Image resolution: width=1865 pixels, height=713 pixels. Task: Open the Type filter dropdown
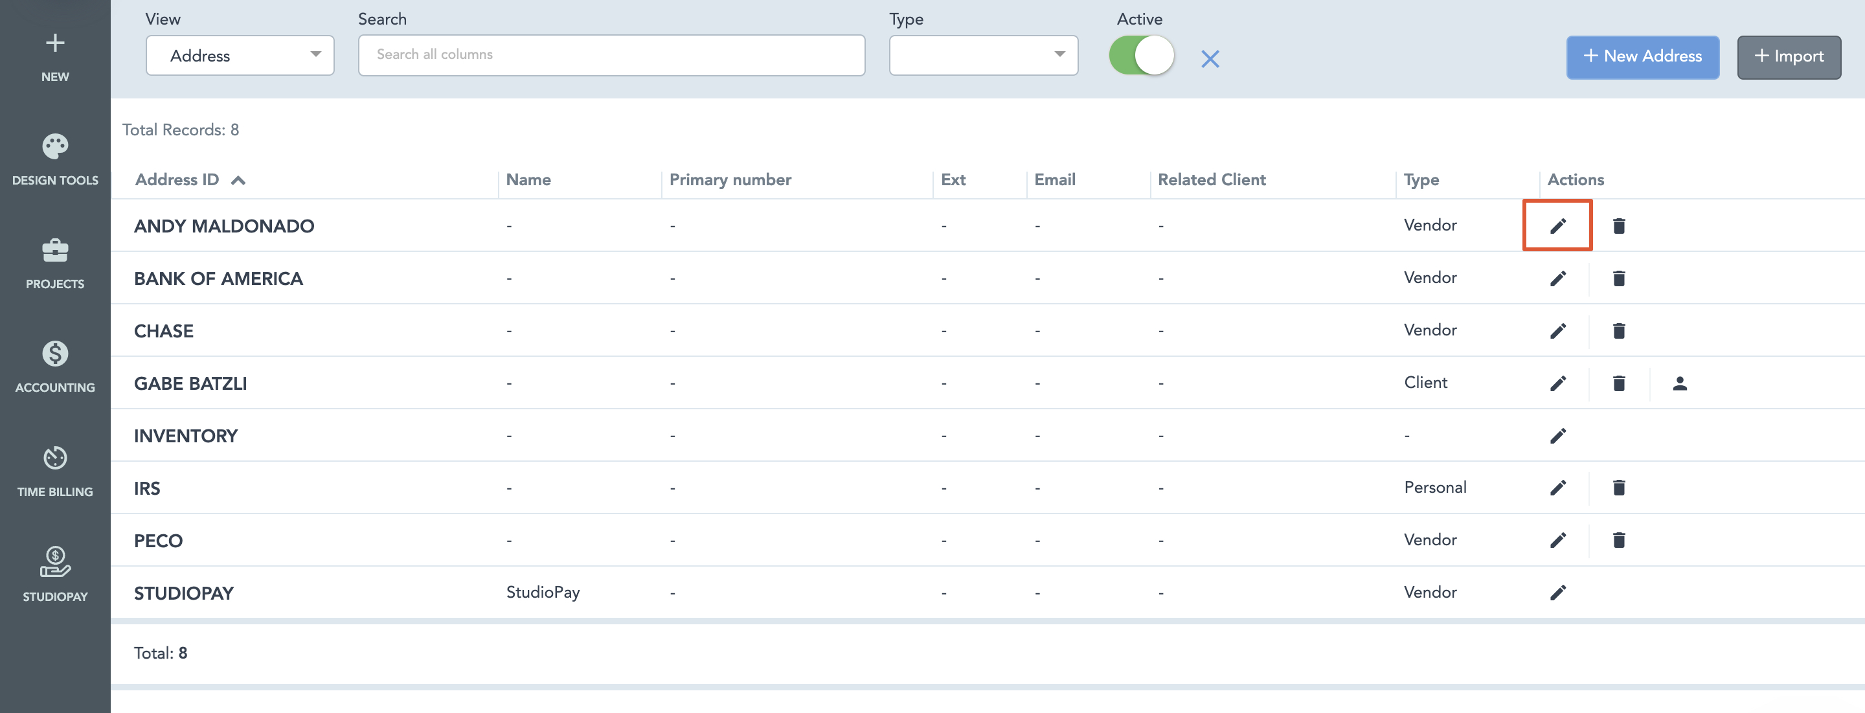click(x=983, y=56)
